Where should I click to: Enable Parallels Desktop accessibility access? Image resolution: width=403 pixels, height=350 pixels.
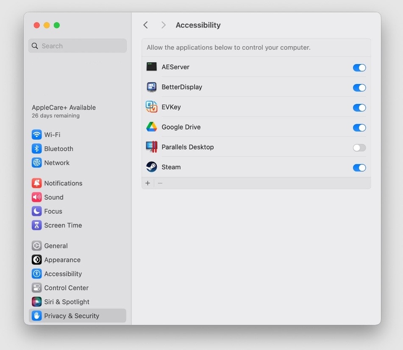(x=359, y=148)
